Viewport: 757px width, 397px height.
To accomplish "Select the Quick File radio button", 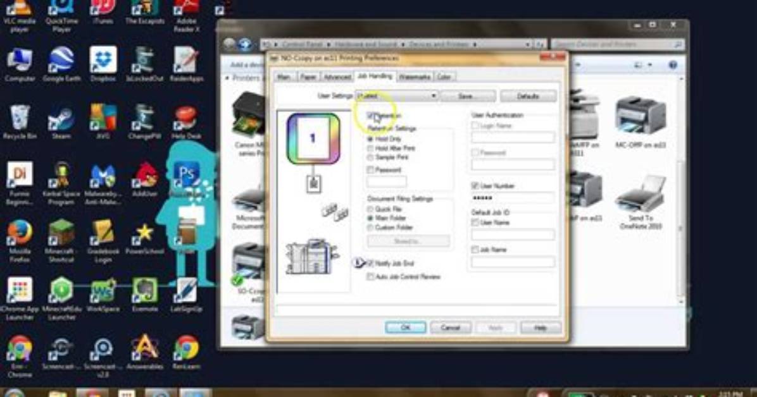I will click(x=370, y=209).
